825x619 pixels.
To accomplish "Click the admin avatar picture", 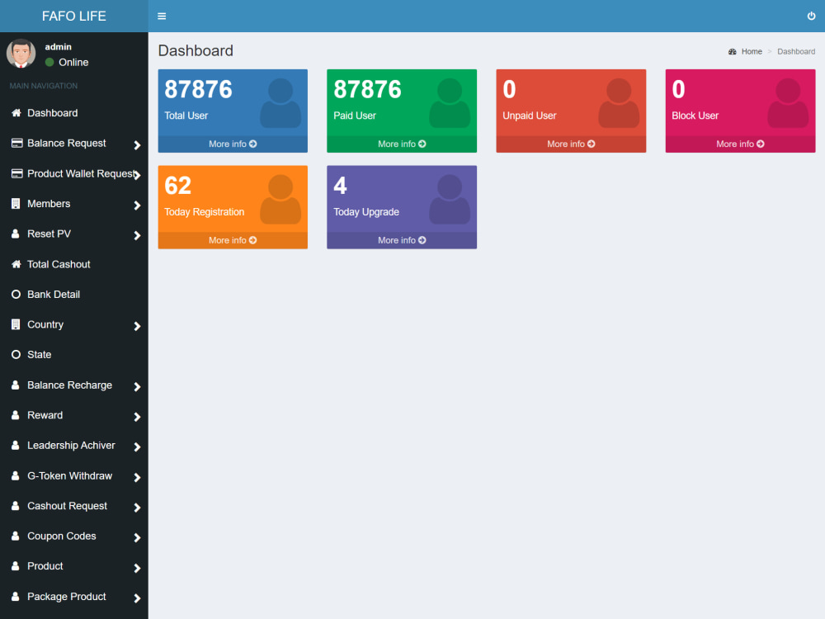I will coord(21,53).
